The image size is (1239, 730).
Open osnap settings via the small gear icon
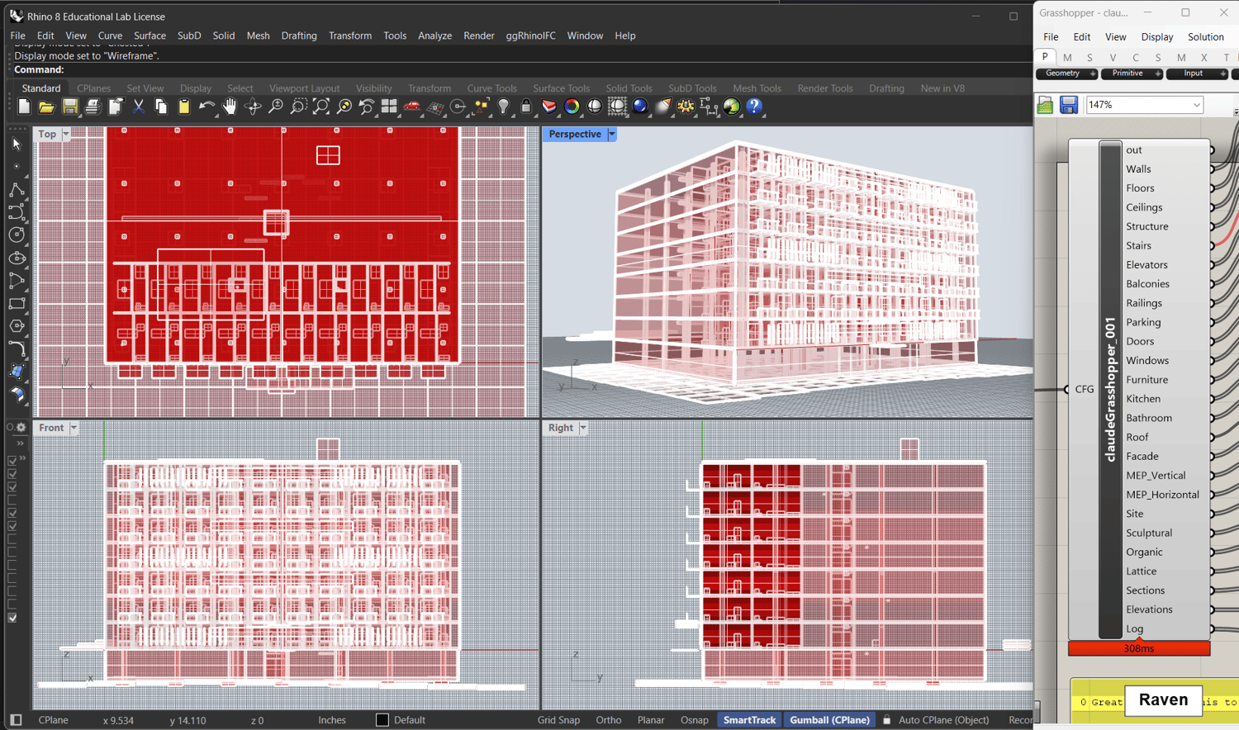click(x=21, y=427)
